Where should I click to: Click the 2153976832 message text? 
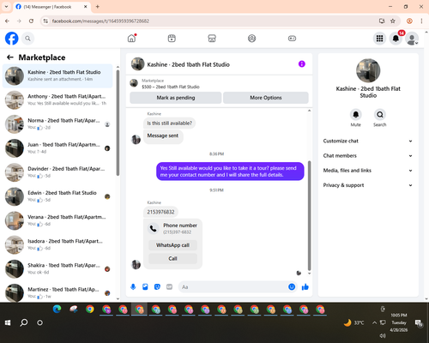pos(160,212)
